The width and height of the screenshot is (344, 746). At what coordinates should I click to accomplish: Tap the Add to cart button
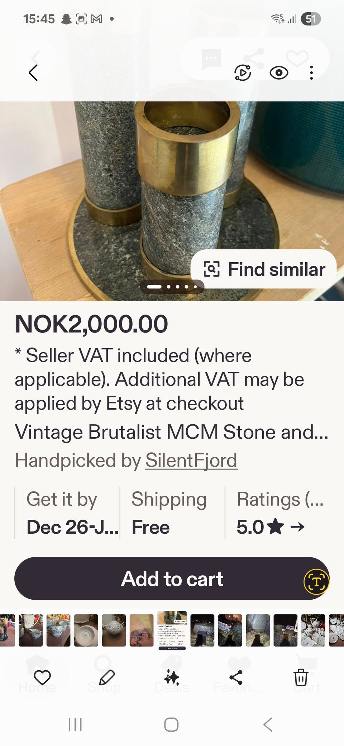(x=172, y=579)
